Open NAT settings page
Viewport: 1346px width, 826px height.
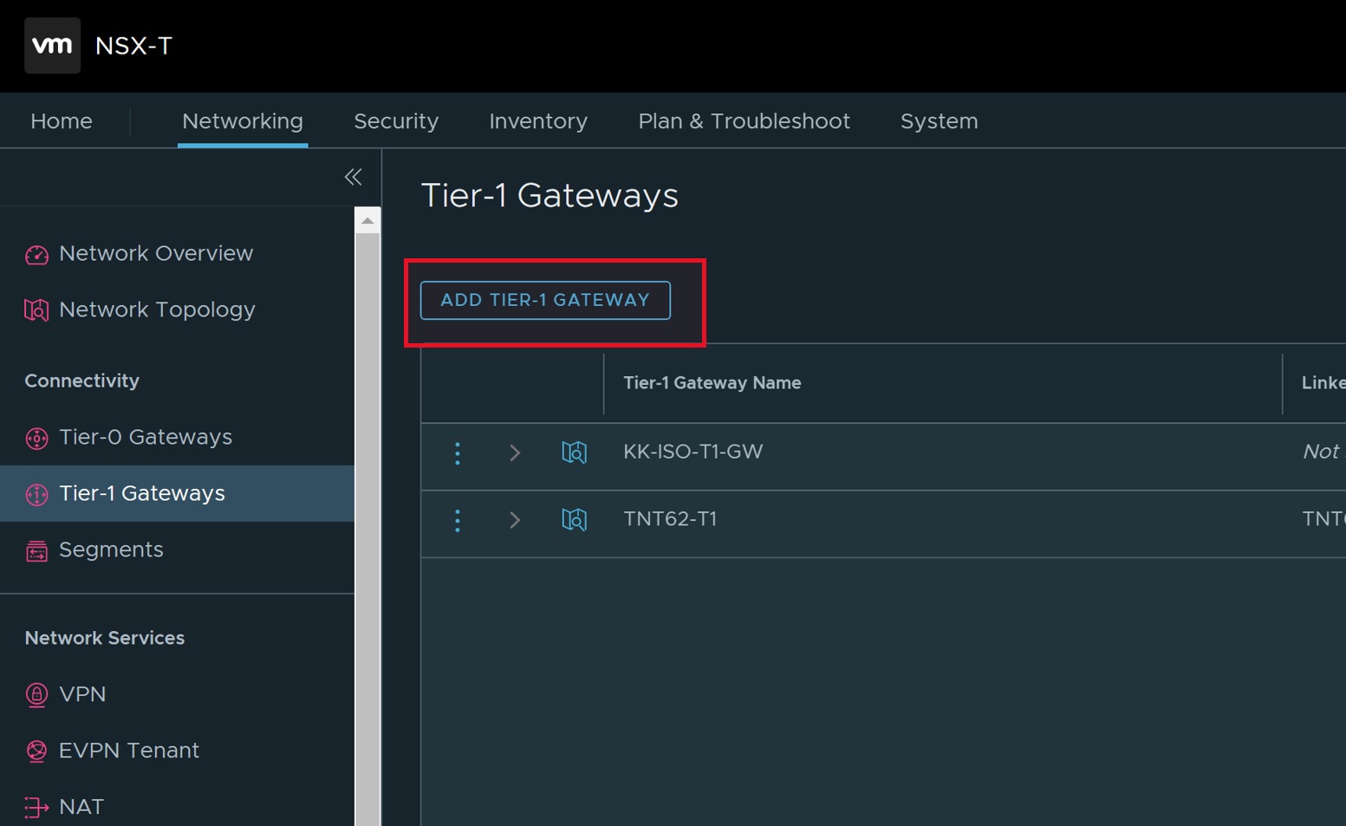pos(81,807)
